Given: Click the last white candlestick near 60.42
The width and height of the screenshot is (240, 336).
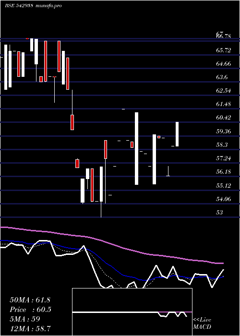Looking at the screenshot, I should tap(177, 134).
